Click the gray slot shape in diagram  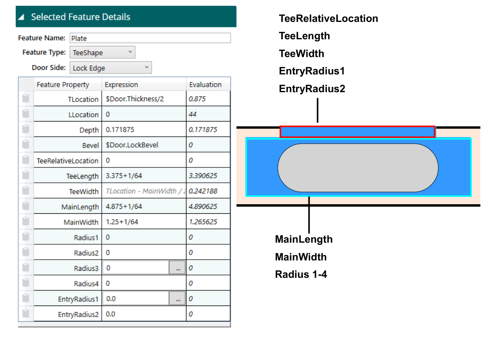pyautogui.click(x=358, y=168)
